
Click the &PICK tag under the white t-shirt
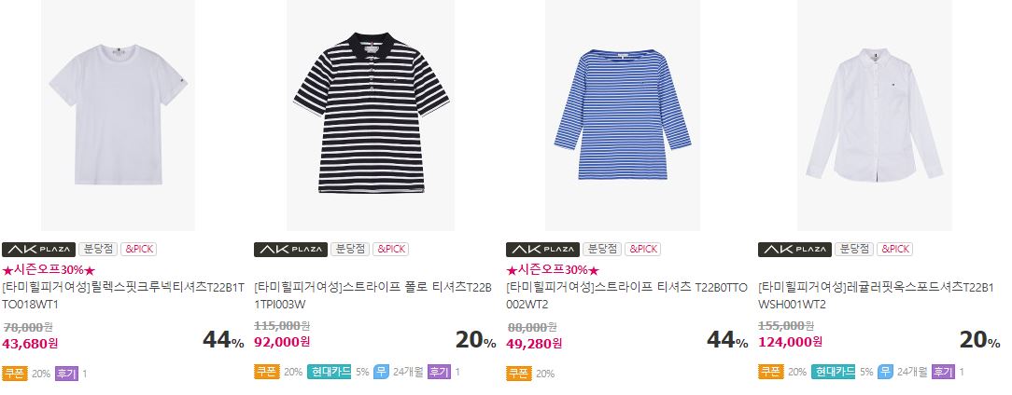click(138, 250)
